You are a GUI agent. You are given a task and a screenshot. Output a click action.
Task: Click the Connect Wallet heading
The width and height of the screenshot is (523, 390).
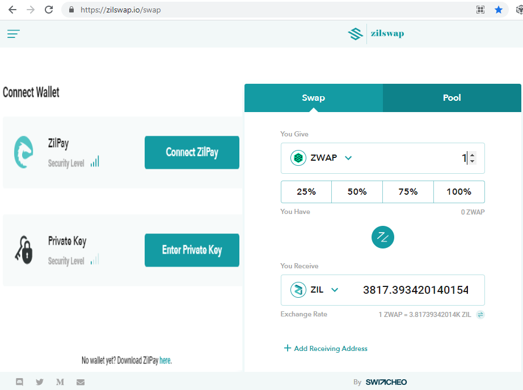pyautogui.click(x=31, y=92)
